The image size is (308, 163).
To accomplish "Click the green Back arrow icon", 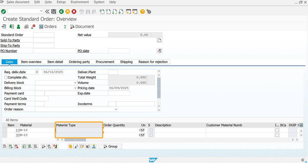I will [61, 11].
